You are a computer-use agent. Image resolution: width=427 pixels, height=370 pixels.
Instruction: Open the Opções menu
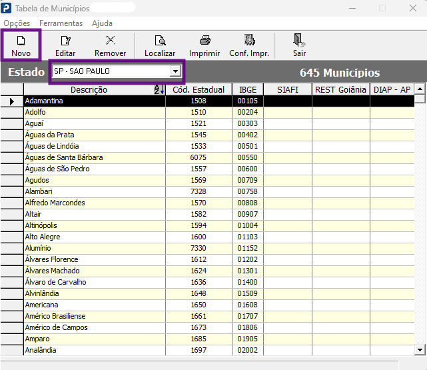[17, 23]
